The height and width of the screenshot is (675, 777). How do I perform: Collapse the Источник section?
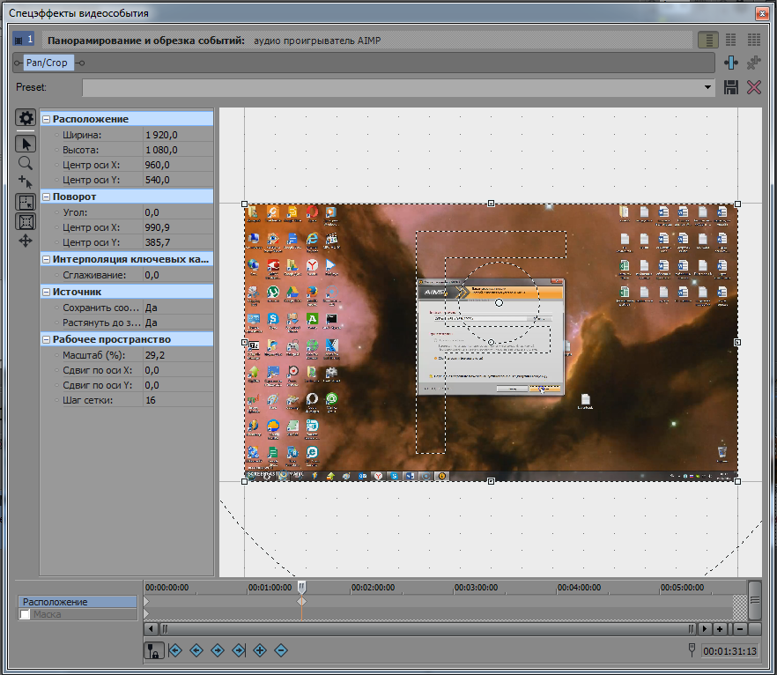[46, 292]
